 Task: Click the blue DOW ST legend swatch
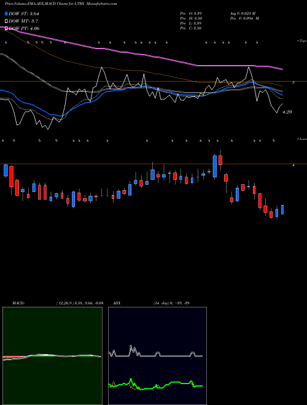click(7, 13)
